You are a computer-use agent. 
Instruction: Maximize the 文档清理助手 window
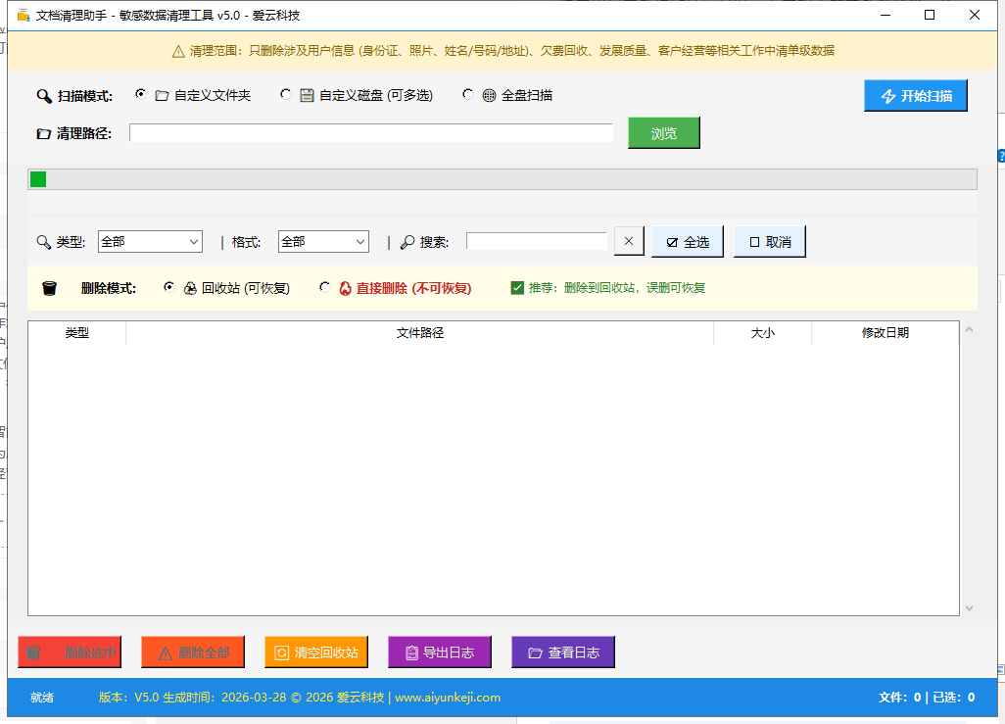(930, 16)
